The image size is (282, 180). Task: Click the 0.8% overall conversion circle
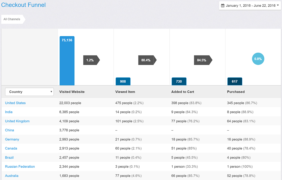coord(258,59)
